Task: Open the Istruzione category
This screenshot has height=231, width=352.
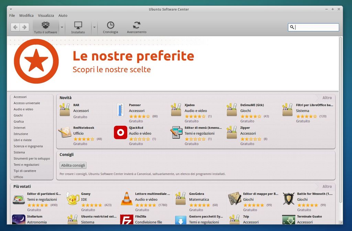Action: [21, 134]
